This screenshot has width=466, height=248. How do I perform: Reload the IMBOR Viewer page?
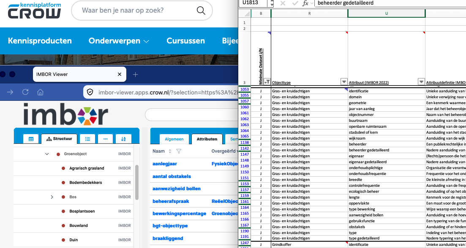(x=25, y=92)
